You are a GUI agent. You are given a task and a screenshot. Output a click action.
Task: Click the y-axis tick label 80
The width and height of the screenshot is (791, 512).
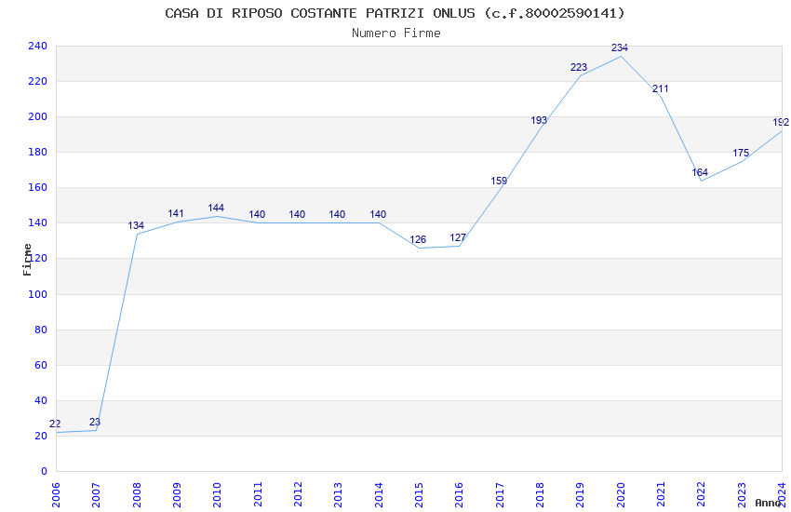click(41, 330)
